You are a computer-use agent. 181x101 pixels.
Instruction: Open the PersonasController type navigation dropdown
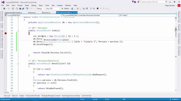coord(90,15)
